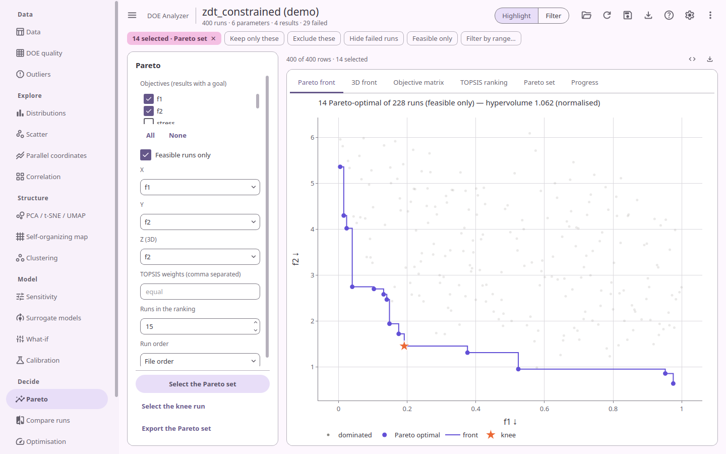726x454 pixels.
Task: Click the TOPSIS weights input field
Action: tap(200, 292)
